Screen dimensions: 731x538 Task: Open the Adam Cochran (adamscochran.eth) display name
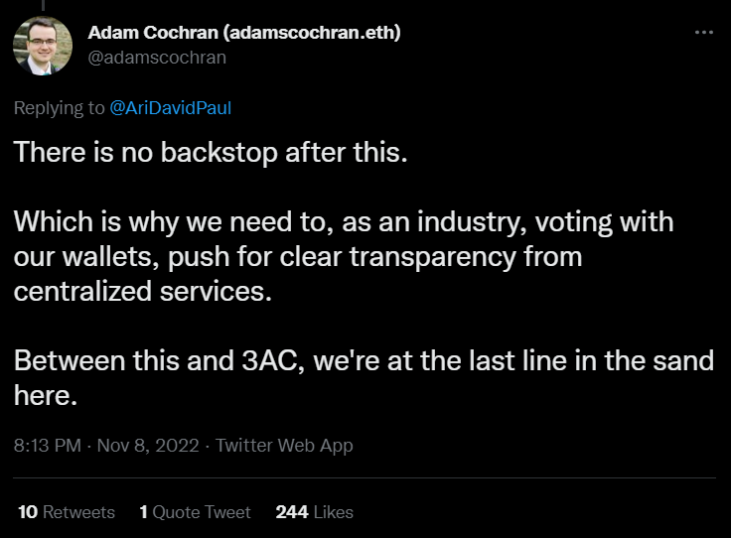pyautogui.click(x=244, y=33)
